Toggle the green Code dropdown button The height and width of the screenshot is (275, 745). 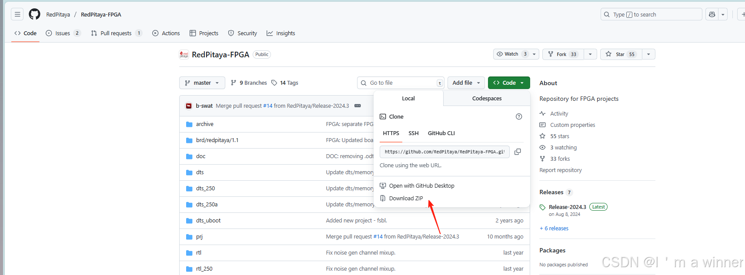coord(509,83)
